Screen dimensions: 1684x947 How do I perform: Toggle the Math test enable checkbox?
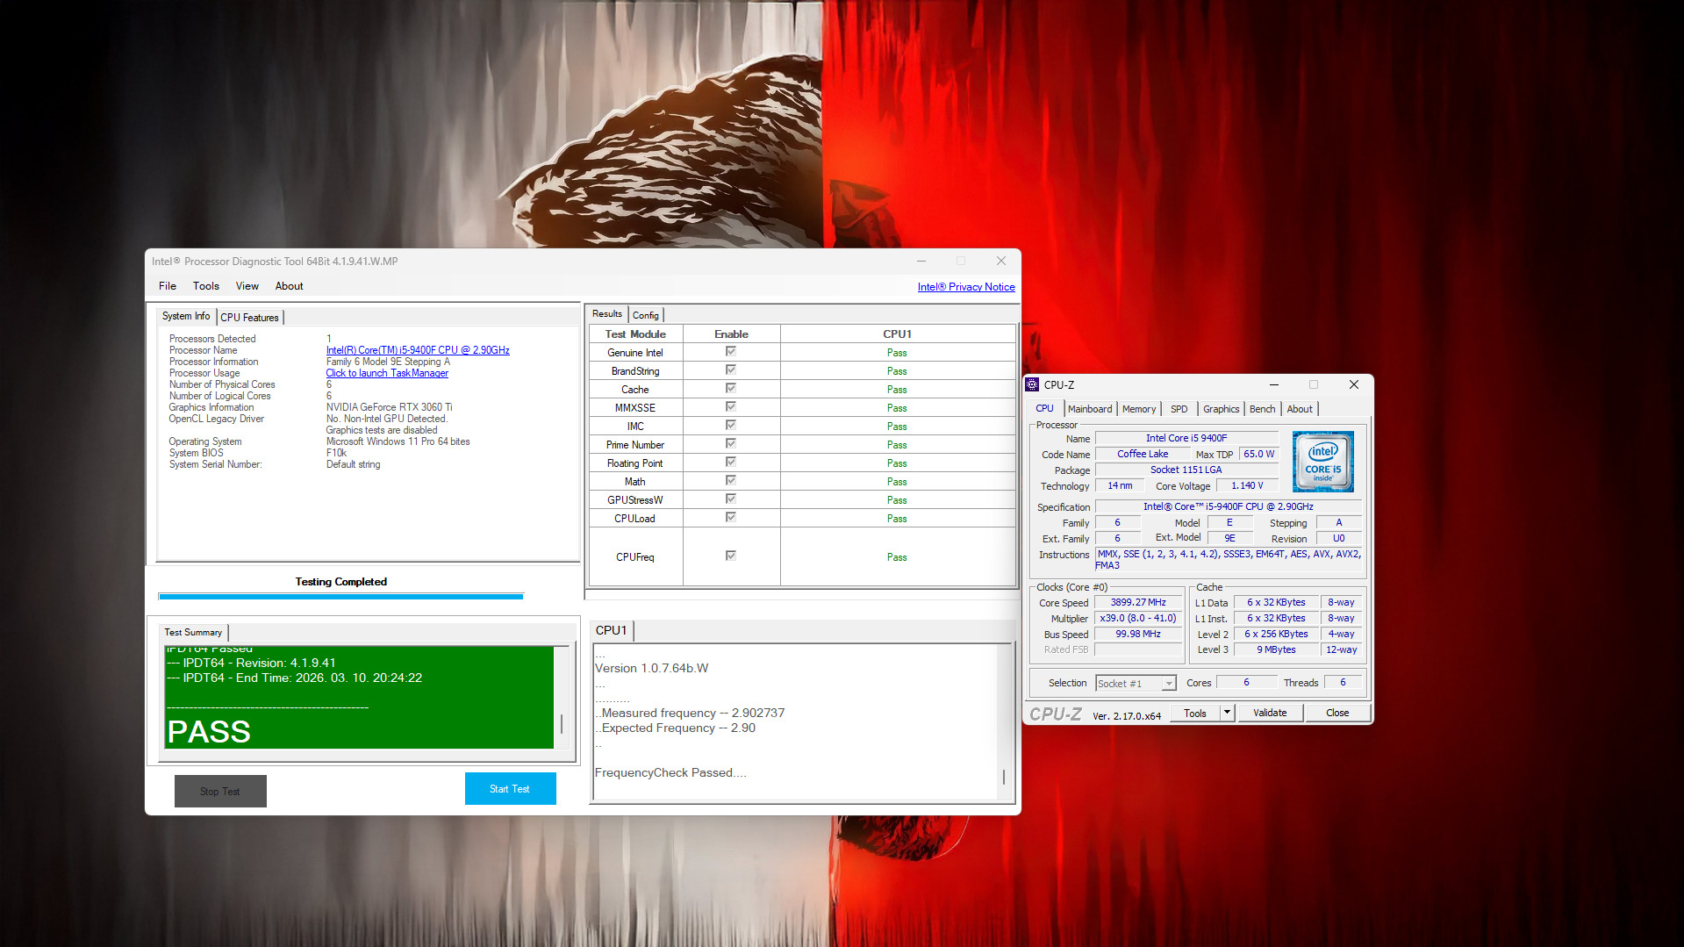pos(730,481)
